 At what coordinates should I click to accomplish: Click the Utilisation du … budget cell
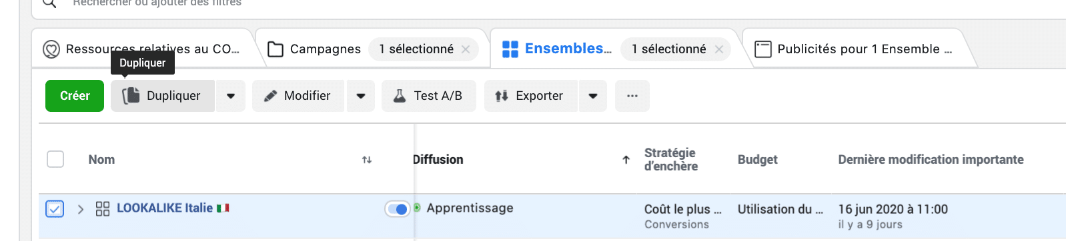pyautogui.click(x=780, y=209)
